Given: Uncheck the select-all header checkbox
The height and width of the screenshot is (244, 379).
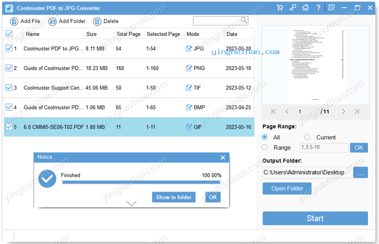Looking at the screenshot, I should pyautogui.click(x=9, y=34).
